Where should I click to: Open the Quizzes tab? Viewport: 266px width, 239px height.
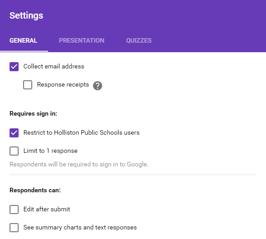139,40
